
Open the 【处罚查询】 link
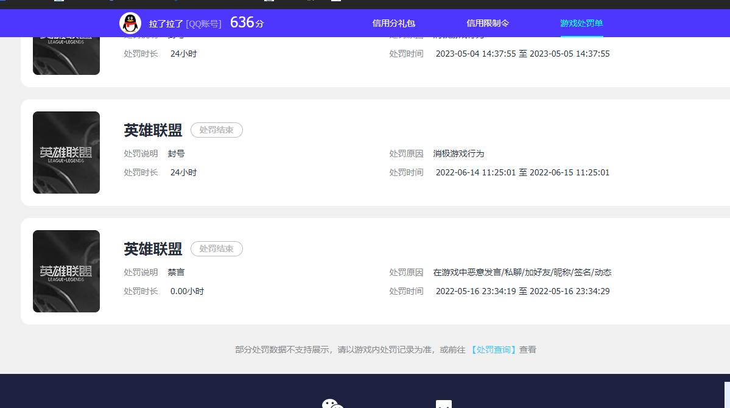[493, 350]
